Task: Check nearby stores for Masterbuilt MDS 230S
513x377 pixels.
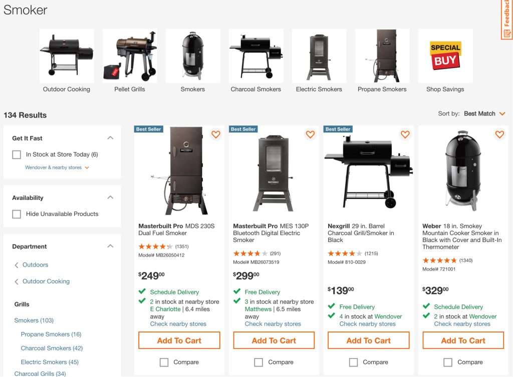Action: (x=178, y=324)
